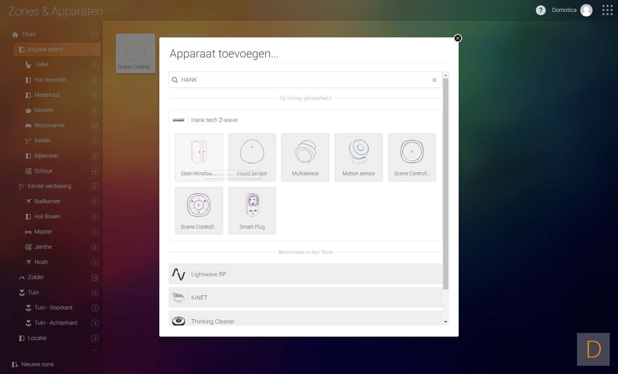Expand the Lightwave RF app entry
618x374 pixels.
point(305,274)
